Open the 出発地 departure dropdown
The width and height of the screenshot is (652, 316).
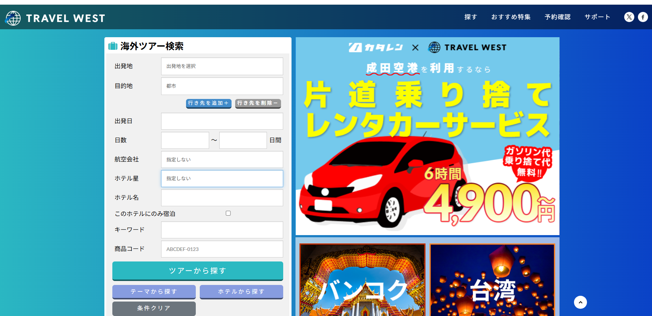tap(222, 66)
